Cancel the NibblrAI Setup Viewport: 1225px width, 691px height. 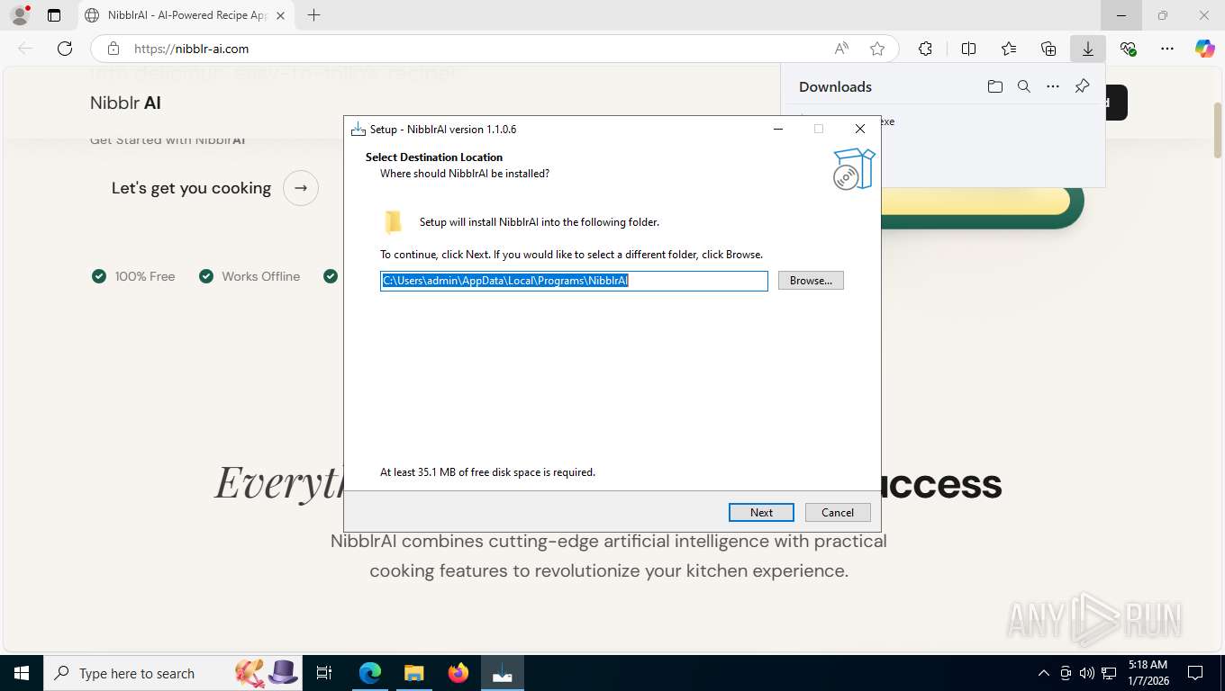click(838, 512)
